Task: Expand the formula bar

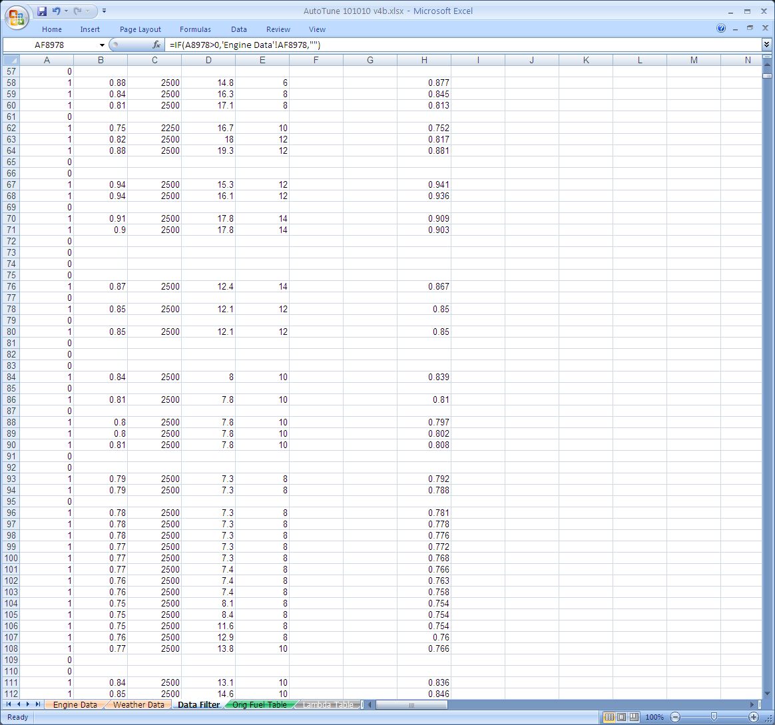Action: pos(766,45)
